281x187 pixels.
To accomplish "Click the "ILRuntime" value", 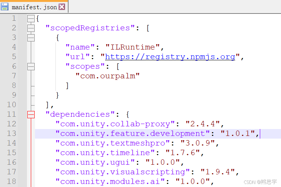I will click(x=132, y=47).
